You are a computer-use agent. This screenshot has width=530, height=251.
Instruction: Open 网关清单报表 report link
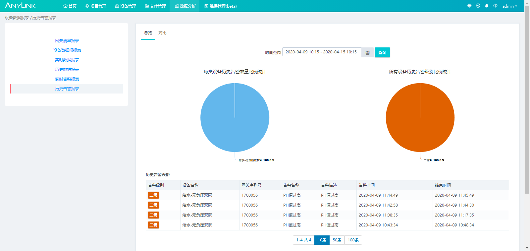[x=67, y=41]
